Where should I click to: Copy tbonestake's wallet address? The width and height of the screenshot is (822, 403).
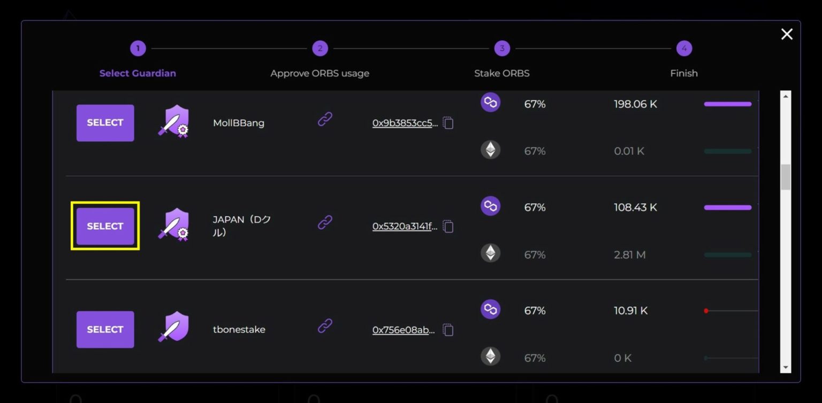447,330
